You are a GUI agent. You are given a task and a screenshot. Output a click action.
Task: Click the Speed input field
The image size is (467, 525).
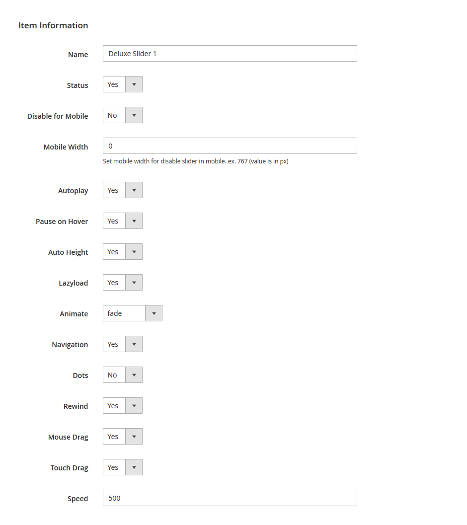point(230,498)
